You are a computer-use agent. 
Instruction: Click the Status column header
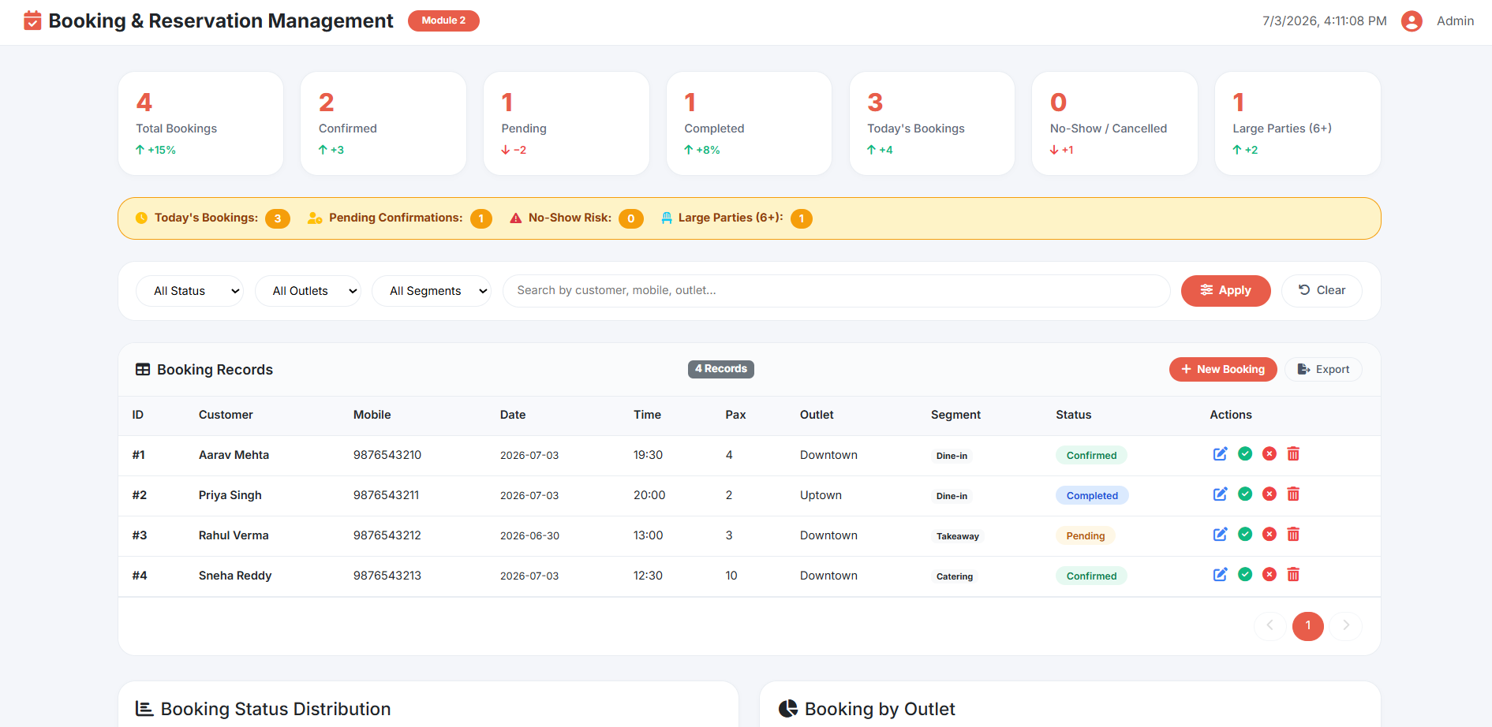click(x=1074, y=416)
